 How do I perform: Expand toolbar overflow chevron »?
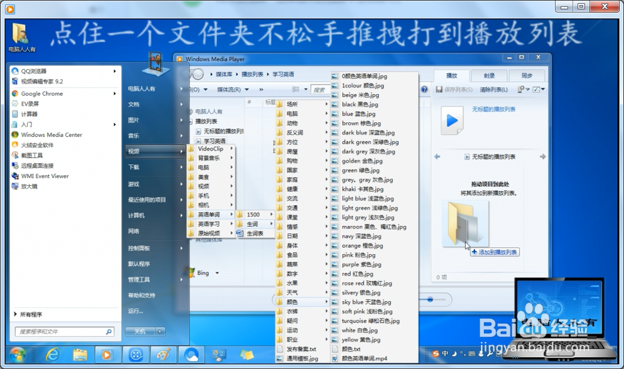(261, 90)
